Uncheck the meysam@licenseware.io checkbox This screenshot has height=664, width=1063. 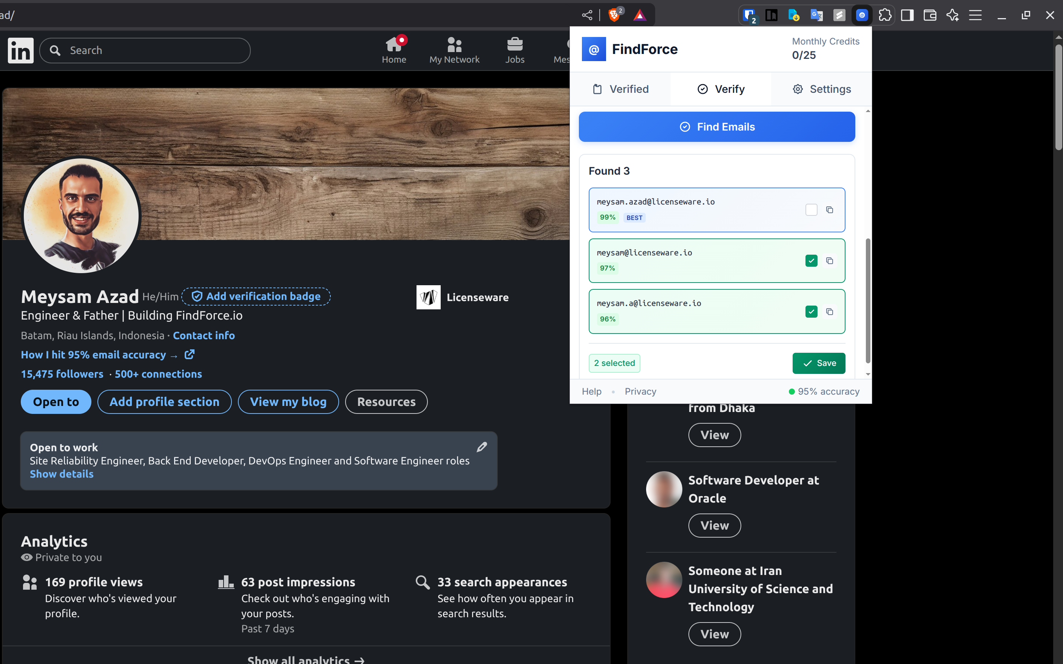pyautogui.click(x=811, y=261)
